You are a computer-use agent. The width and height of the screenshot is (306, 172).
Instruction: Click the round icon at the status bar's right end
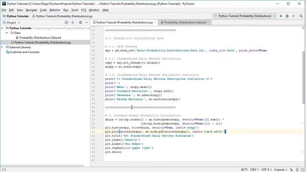[x=302, y=170]
